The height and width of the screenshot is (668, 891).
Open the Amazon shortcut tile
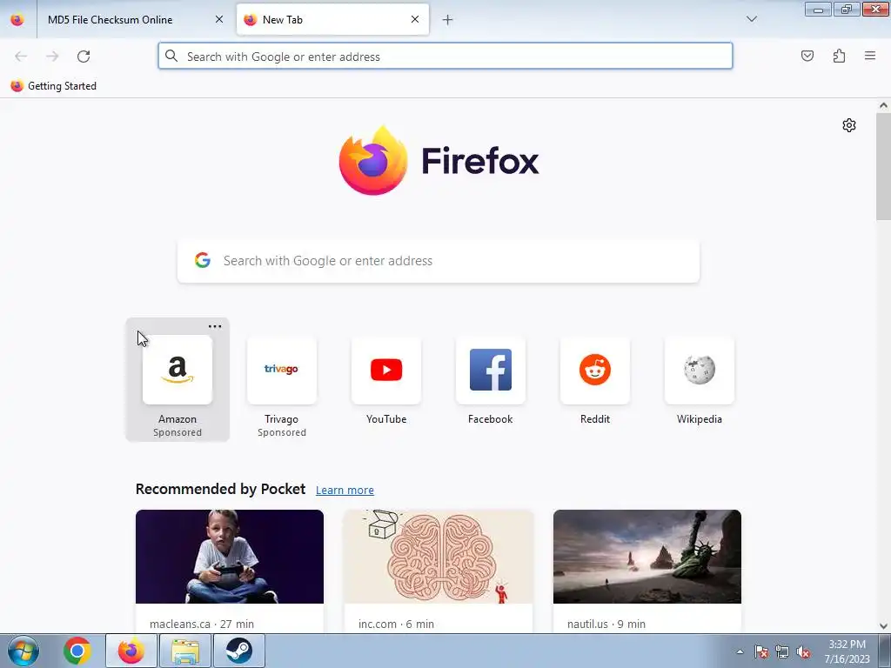point(178,379)
